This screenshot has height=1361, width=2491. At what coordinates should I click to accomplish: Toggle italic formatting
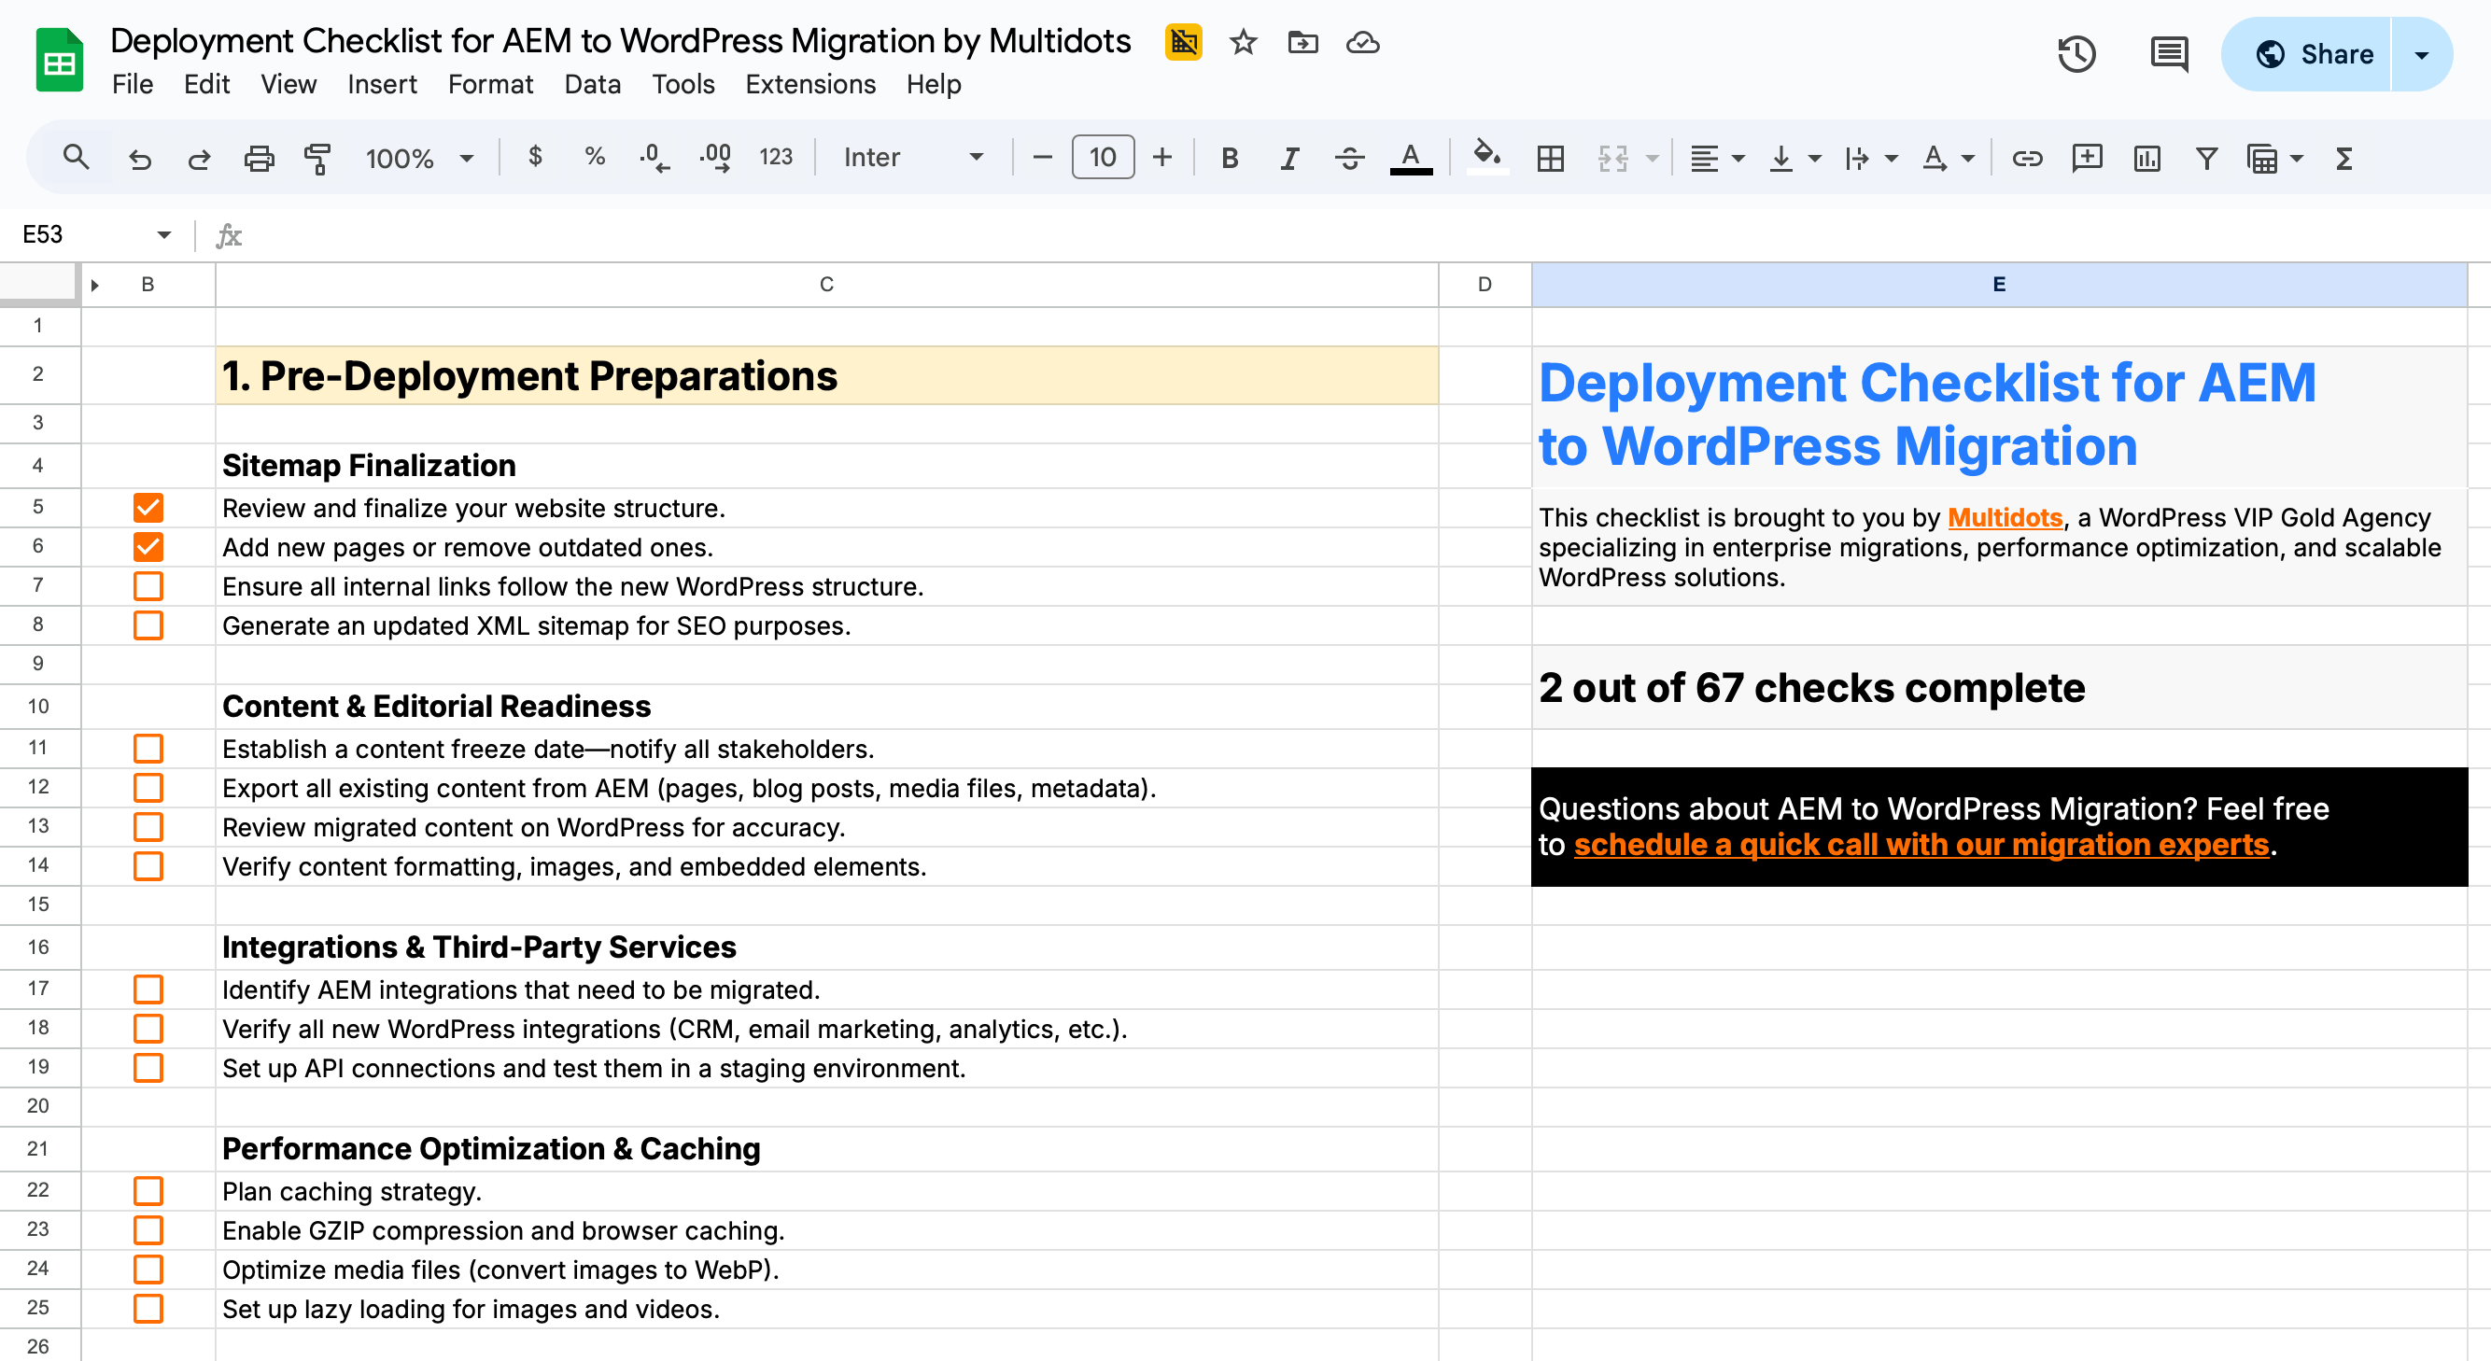[1289, 158]
